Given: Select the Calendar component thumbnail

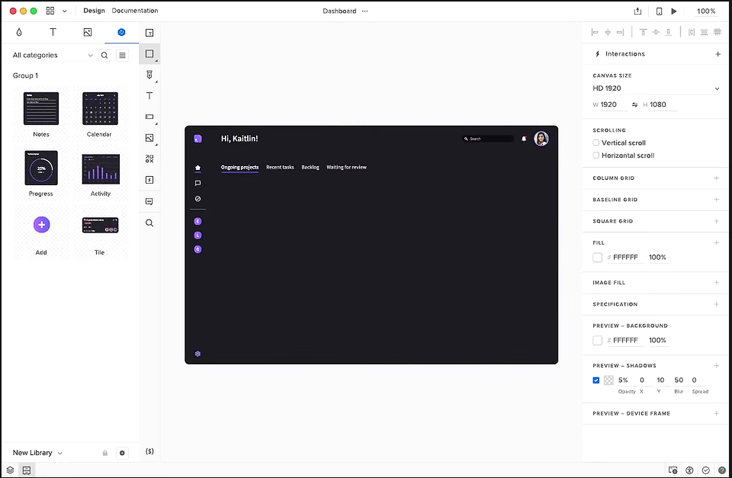Looking at the screenshot, I should coord(100,109).
